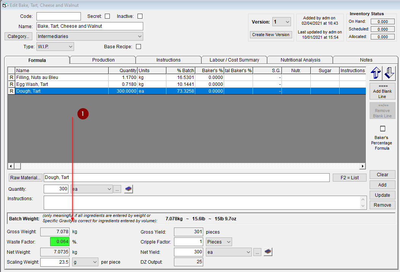The width and height of the screenshot is (400, 272).
Task: Switch to the Production tab
Action: pos(103,60)
